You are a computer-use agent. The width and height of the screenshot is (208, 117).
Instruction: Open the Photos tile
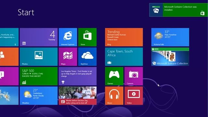coord(39,57)
